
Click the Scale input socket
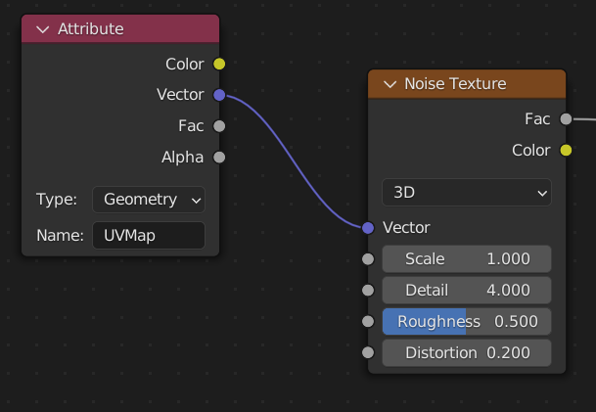[368, 259]
